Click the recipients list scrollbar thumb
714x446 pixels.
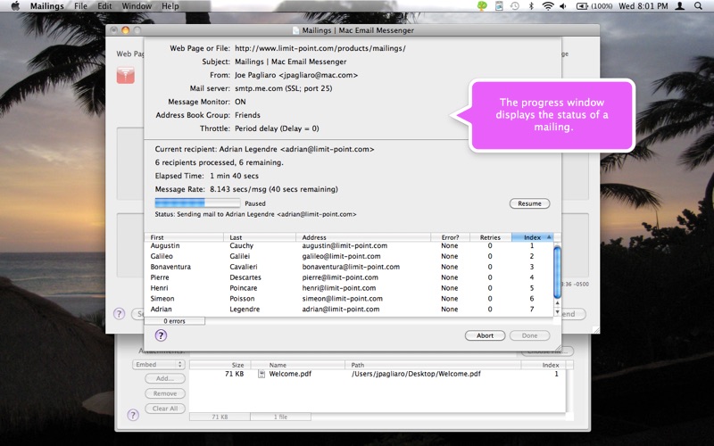pos(557,272)
